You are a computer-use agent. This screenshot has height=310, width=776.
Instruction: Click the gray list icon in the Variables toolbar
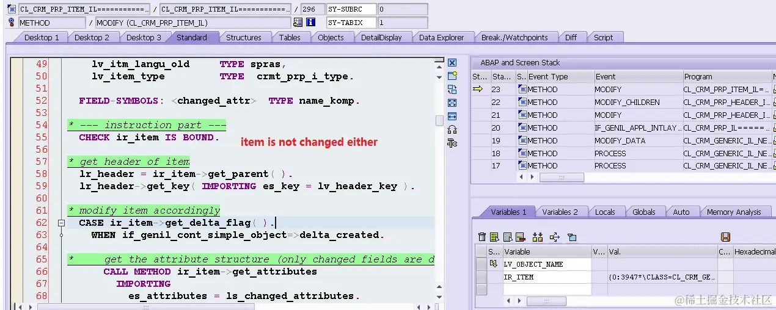pyautogui.click(x=508, y=237)
